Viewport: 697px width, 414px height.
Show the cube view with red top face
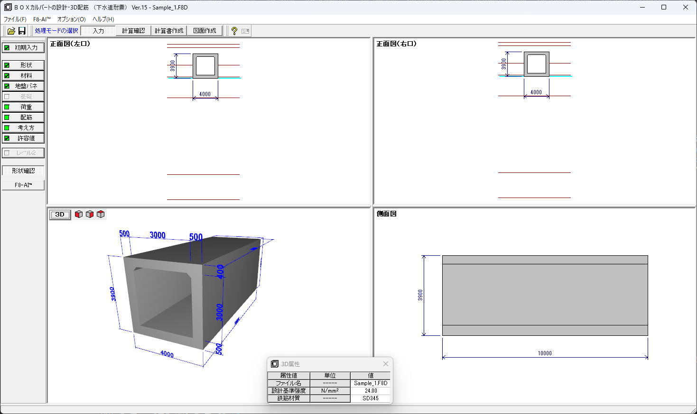101,215
